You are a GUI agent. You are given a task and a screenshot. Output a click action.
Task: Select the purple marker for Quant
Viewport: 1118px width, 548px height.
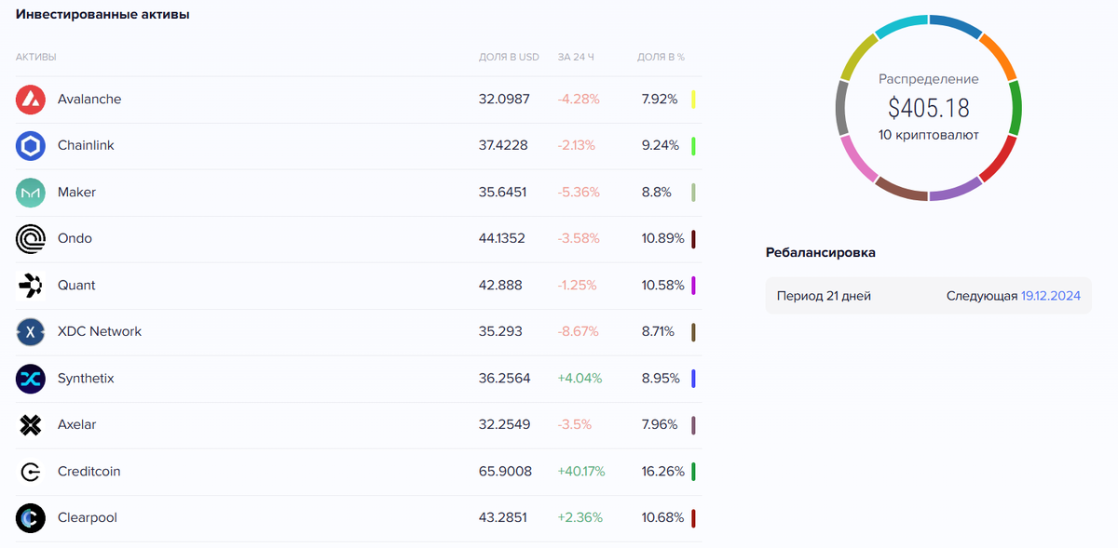(x=693, y=286)
